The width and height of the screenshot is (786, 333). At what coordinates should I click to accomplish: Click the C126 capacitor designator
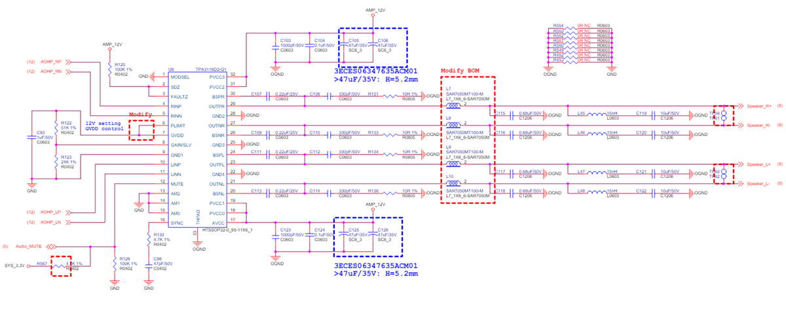click(x=384, y=230)
